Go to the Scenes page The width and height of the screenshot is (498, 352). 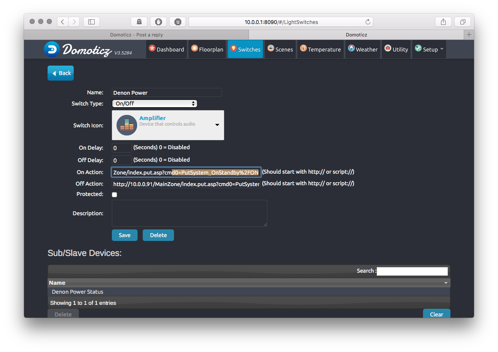click(x=280, y=49)
